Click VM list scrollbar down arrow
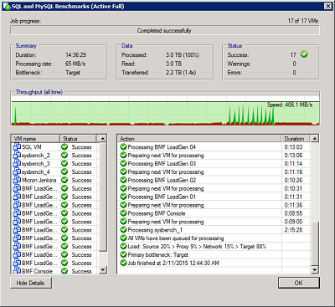The width and height of the screenshot is (335, 307). [x=103, y=269]
